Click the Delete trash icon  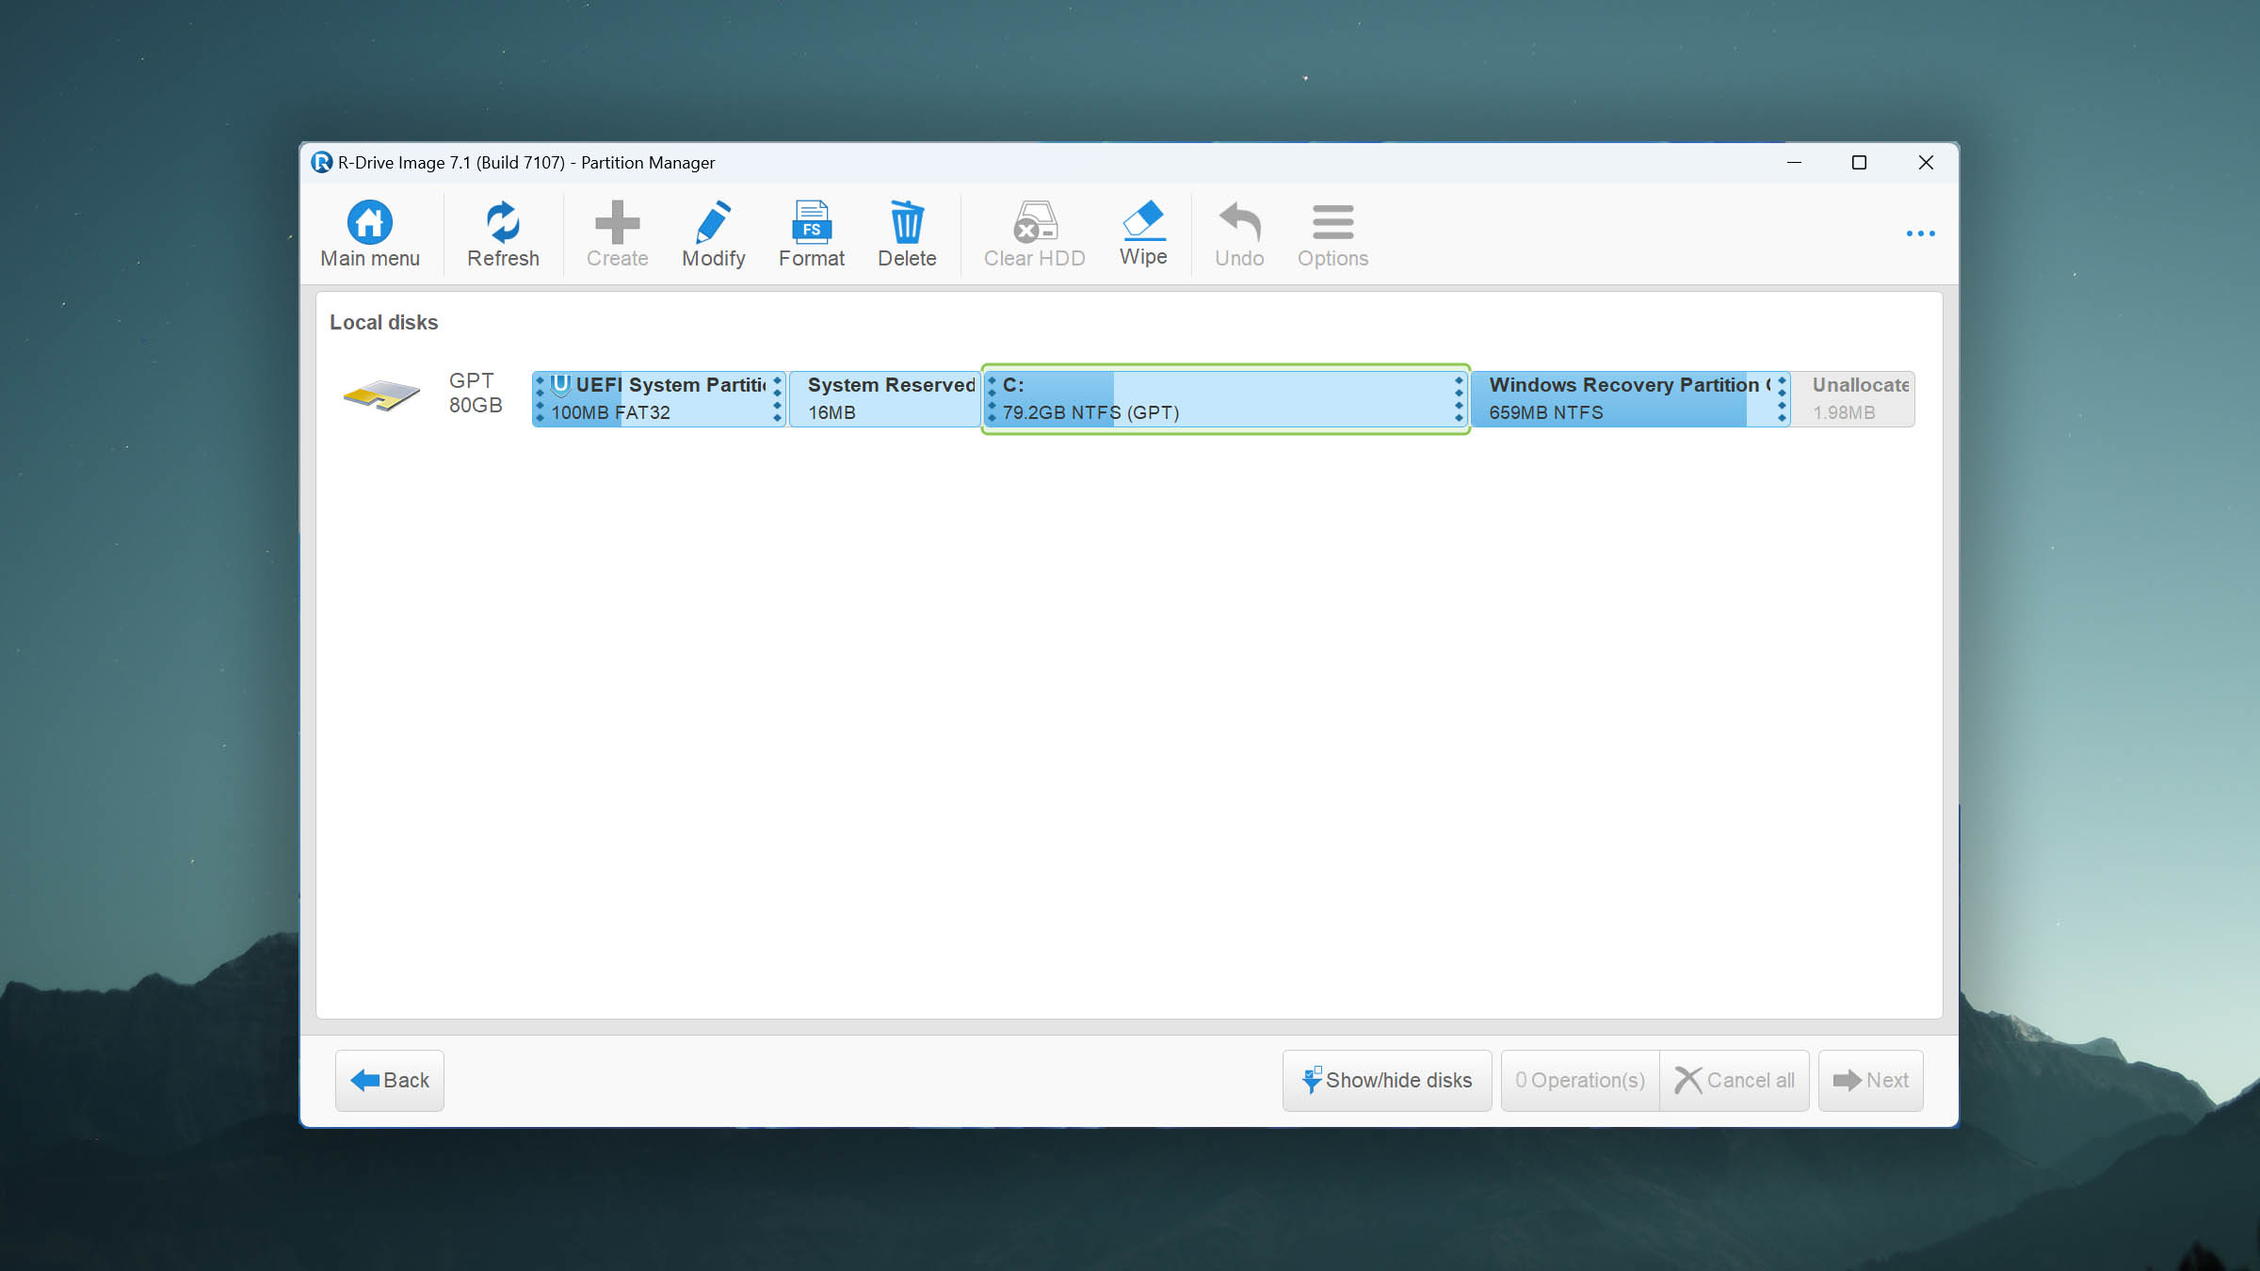(906, 224)
